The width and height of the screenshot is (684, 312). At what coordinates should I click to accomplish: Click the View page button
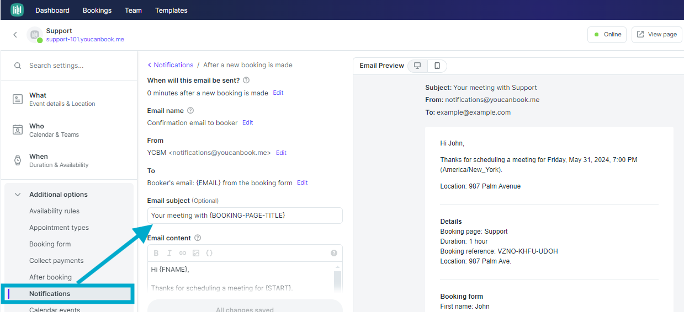click(x=656, y=34)
